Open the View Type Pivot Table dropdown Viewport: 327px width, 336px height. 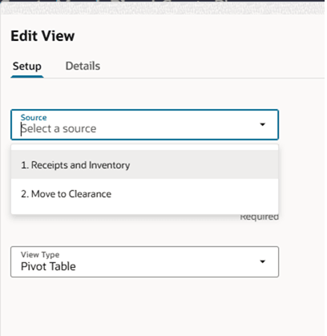(144, 261)
